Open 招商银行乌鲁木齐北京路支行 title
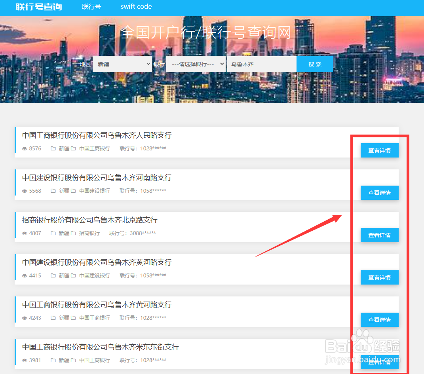Image resolution: width=424 pixels, height=374 pixels. 90,220
